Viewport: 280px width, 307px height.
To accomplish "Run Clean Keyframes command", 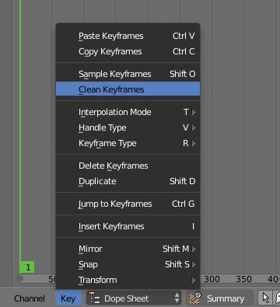I will [x=128, y=89].
